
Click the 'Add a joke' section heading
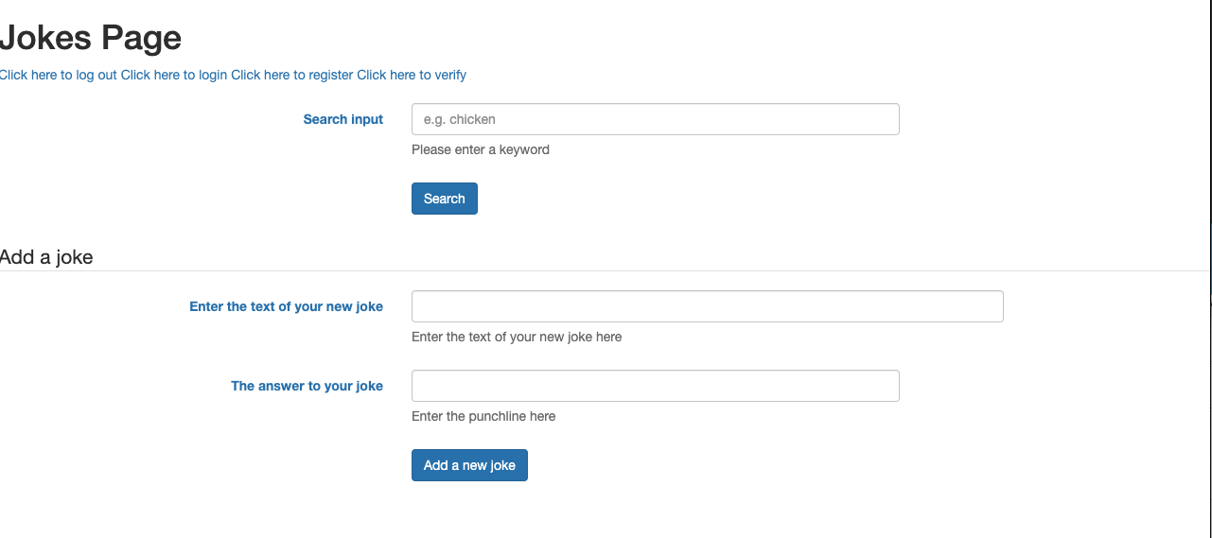[x=46, y=256]
